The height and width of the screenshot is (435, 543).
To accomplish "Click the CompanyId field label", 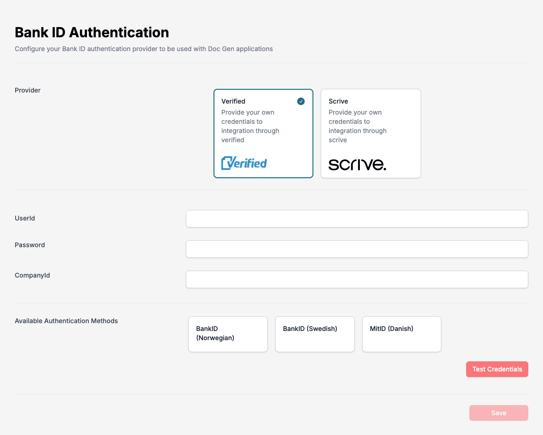I will 32,275.
